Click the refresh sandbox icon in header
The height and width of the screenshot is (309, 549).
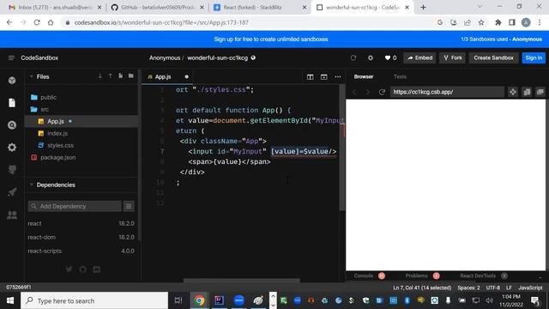click(353, 58)
